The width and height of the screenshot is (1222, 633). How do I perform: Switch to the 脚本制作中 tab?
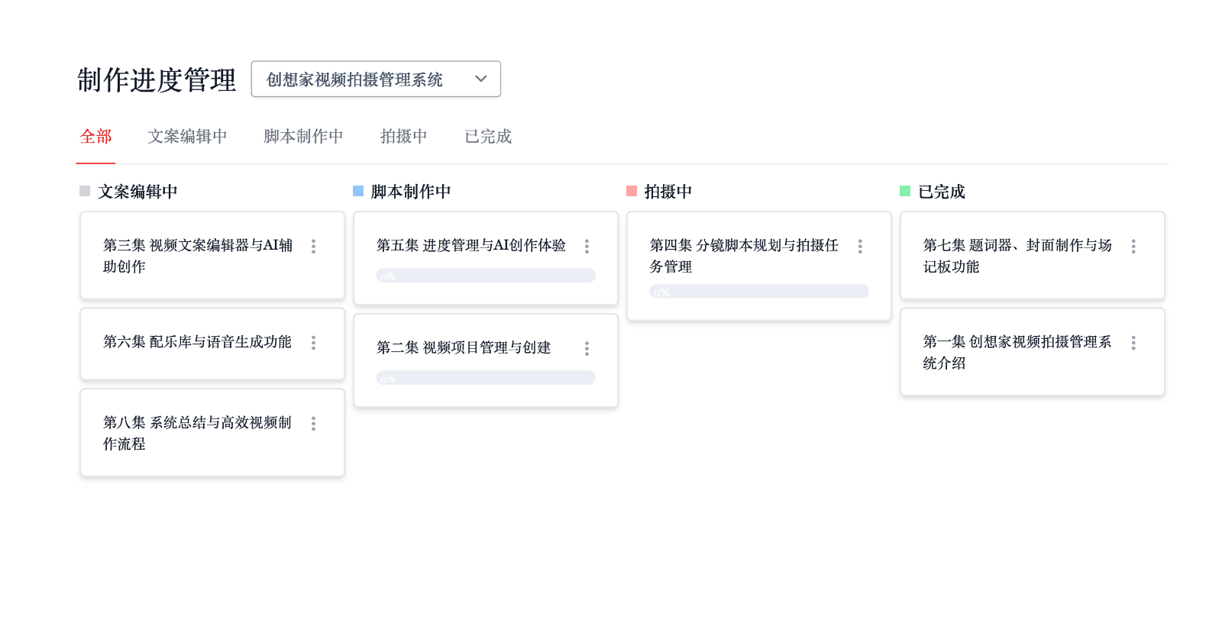point(303,137)
